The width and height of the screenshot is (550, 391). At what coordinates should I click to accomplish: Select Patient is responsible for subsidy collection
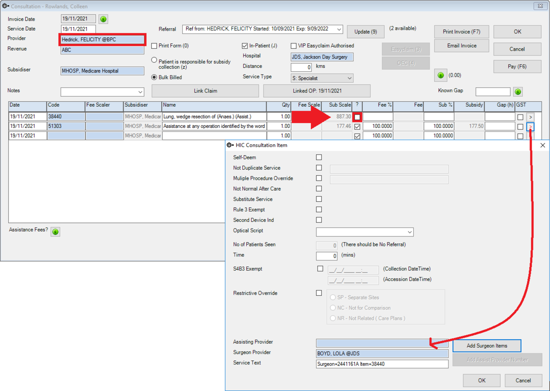(154, 60)
